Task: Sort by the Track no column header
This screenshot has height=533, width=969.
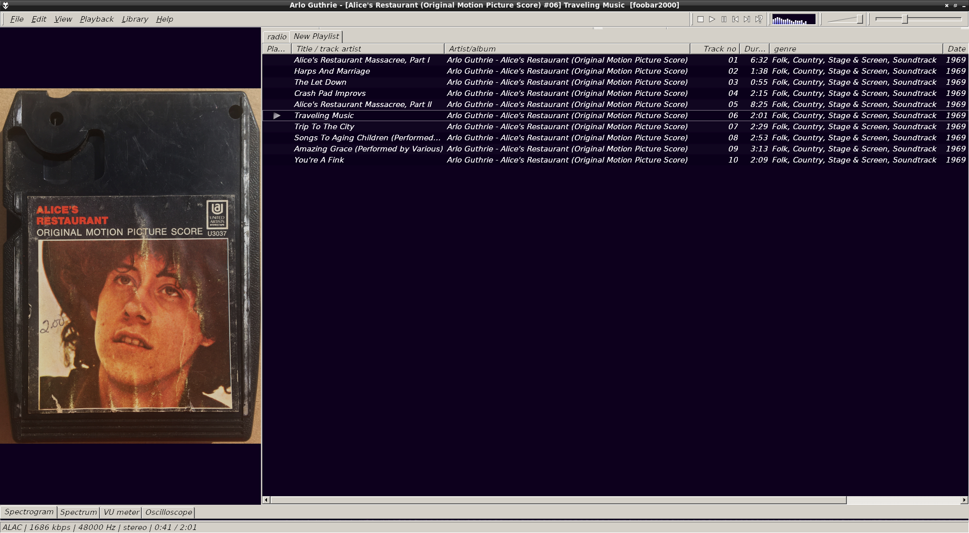Action: [x=715, y=49]
